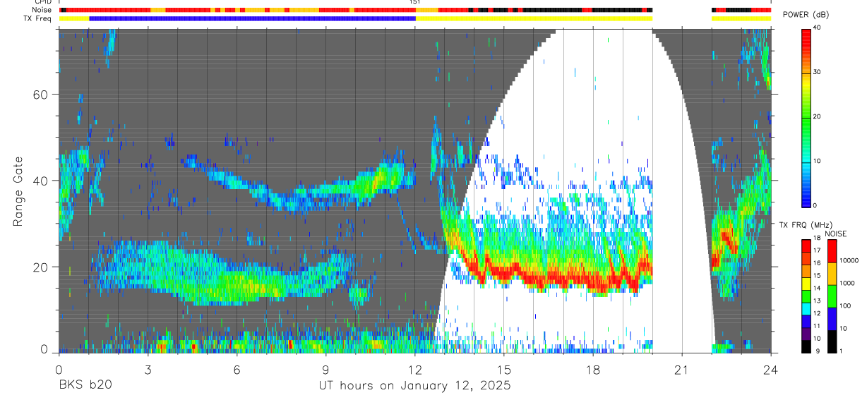Click the blue segment of the NOISE color bar
867x400 pixels.
831,319
